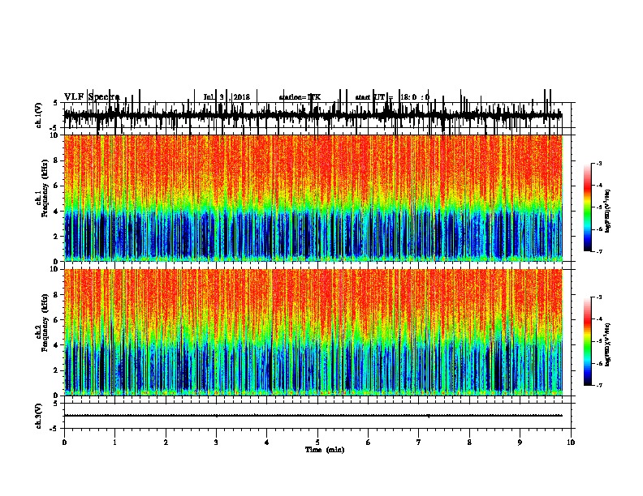
Task: Click the '2' kHz tick of ch.2 spectrogram
Action: click(57, 370)
